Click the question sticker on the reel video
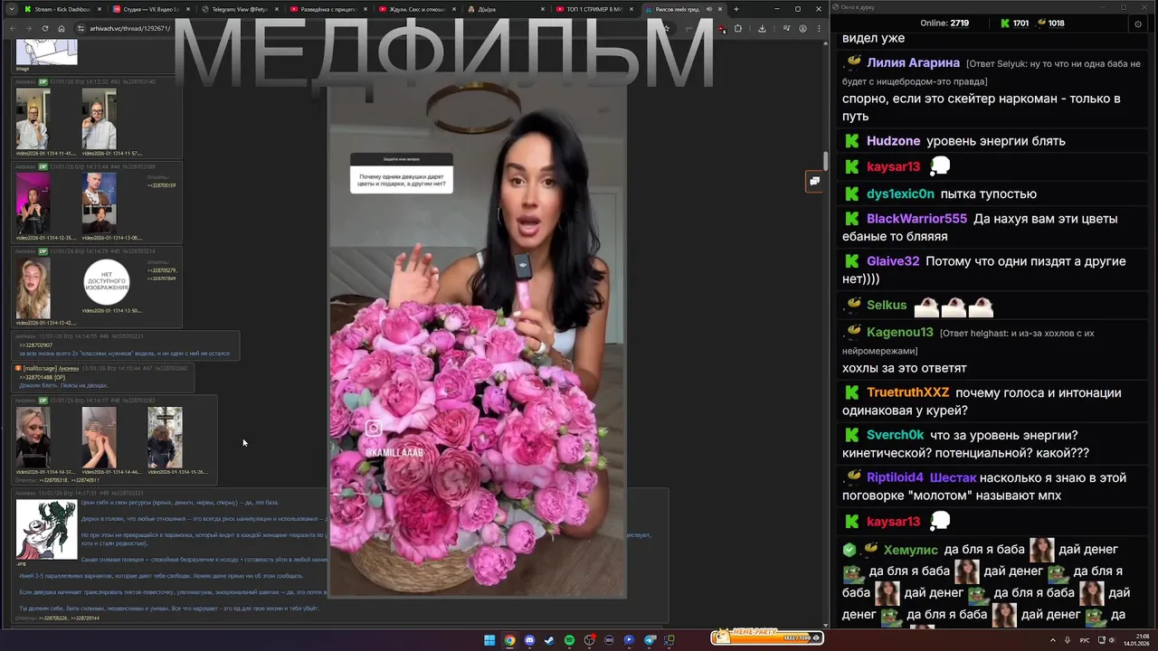The image size is (1158, 651). [x=401, y=173]
